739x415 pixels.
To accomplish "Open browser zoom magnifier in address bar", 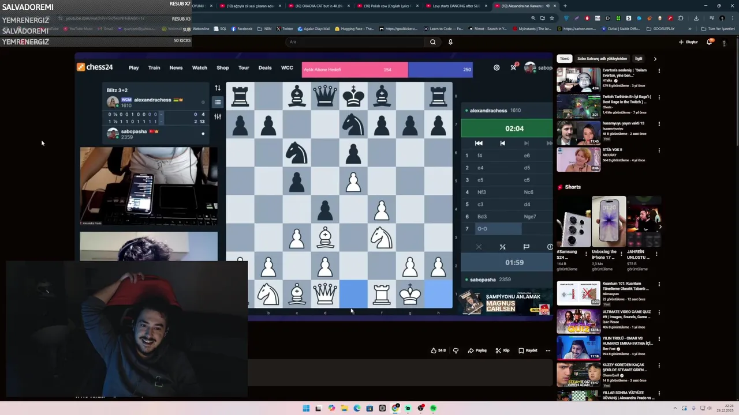I will click(x=533, y=18).
